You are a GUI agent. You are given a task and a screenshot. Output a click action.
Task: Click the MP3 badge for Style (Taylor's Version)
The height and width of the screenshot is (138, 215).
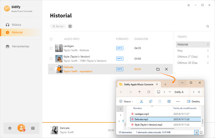120,59
